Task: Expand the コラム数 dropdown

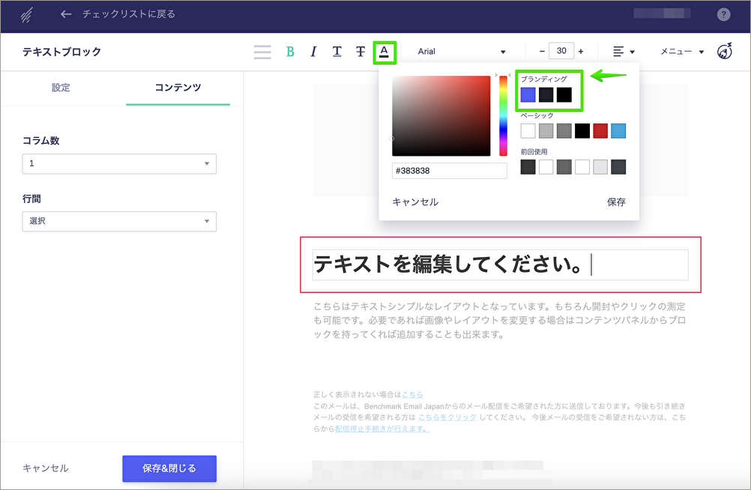Action: [119, 163]
